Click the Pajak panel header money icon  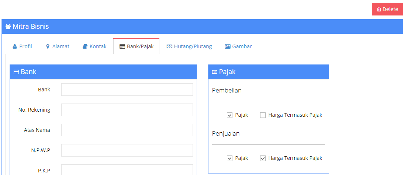pyautogui.click(x=214, y=72)
